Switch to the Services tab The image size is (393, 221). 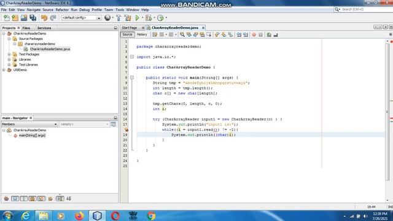44,28
